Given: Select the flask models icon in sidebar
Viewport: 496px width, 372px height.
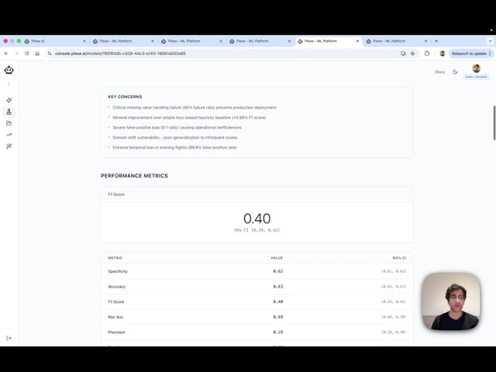Looking at the screenshot, I should click(x=9, y=112).
